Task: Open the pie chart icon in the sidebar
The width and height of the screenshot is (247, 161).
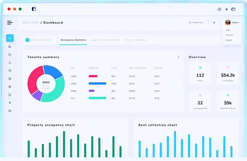Action: (x=10, y=70)
